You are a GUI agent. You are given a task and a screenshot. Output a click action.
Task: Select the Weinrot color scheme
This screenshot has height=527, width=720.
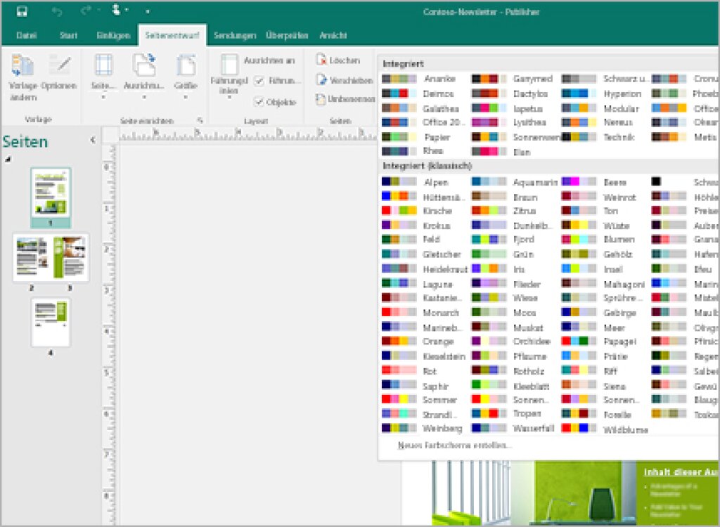[x=599, y=197]
